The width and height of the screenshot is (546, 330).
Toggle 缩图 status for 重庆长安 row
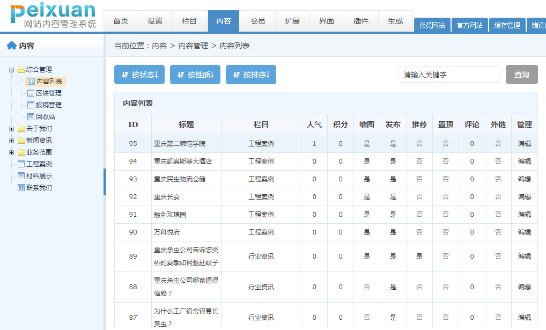(x=367, y=197)
